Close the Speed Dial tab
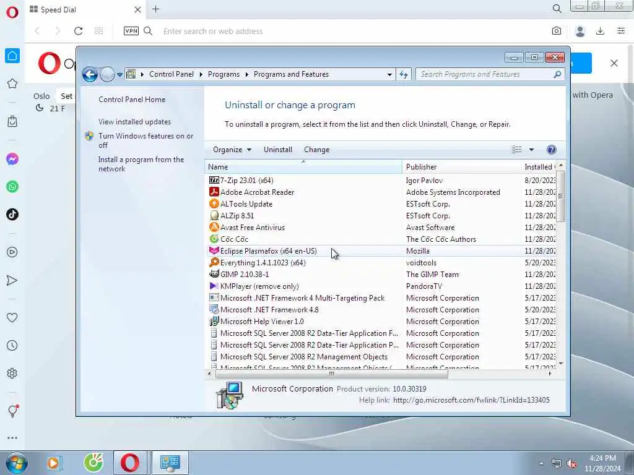Image resolution: width=634 pixels, height=475 pixels. 137,9
